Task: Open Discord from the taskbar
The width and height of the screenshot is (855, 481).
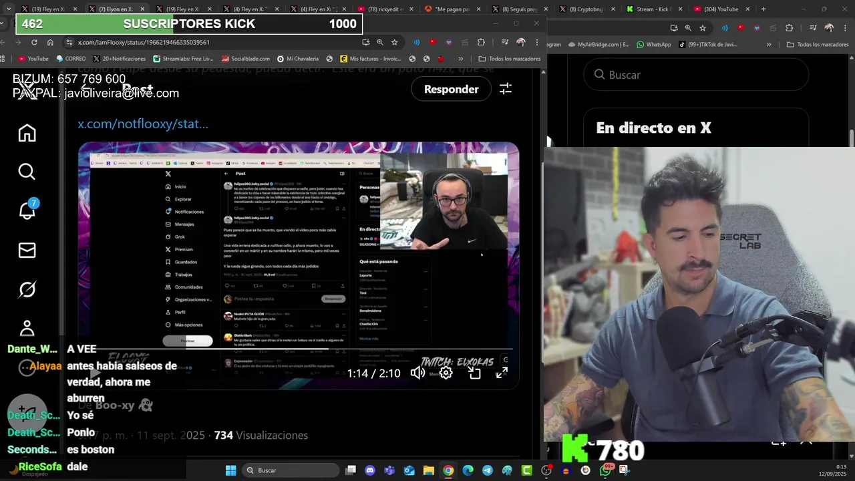Action: coord(370,470)
